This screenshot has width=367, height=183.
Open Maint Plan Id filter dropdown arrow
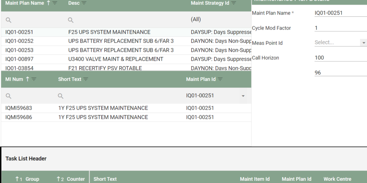coord(243,96)
